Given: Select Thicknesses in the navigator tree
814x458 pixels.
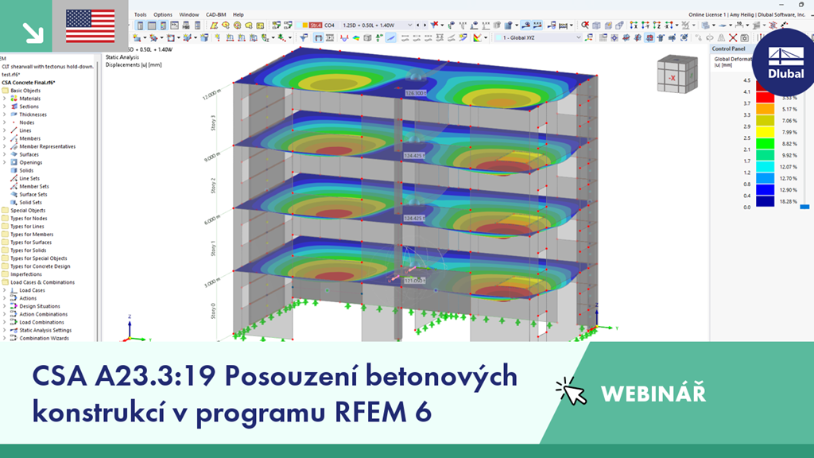Looking at the screenshot, I should tap(33, 114).
